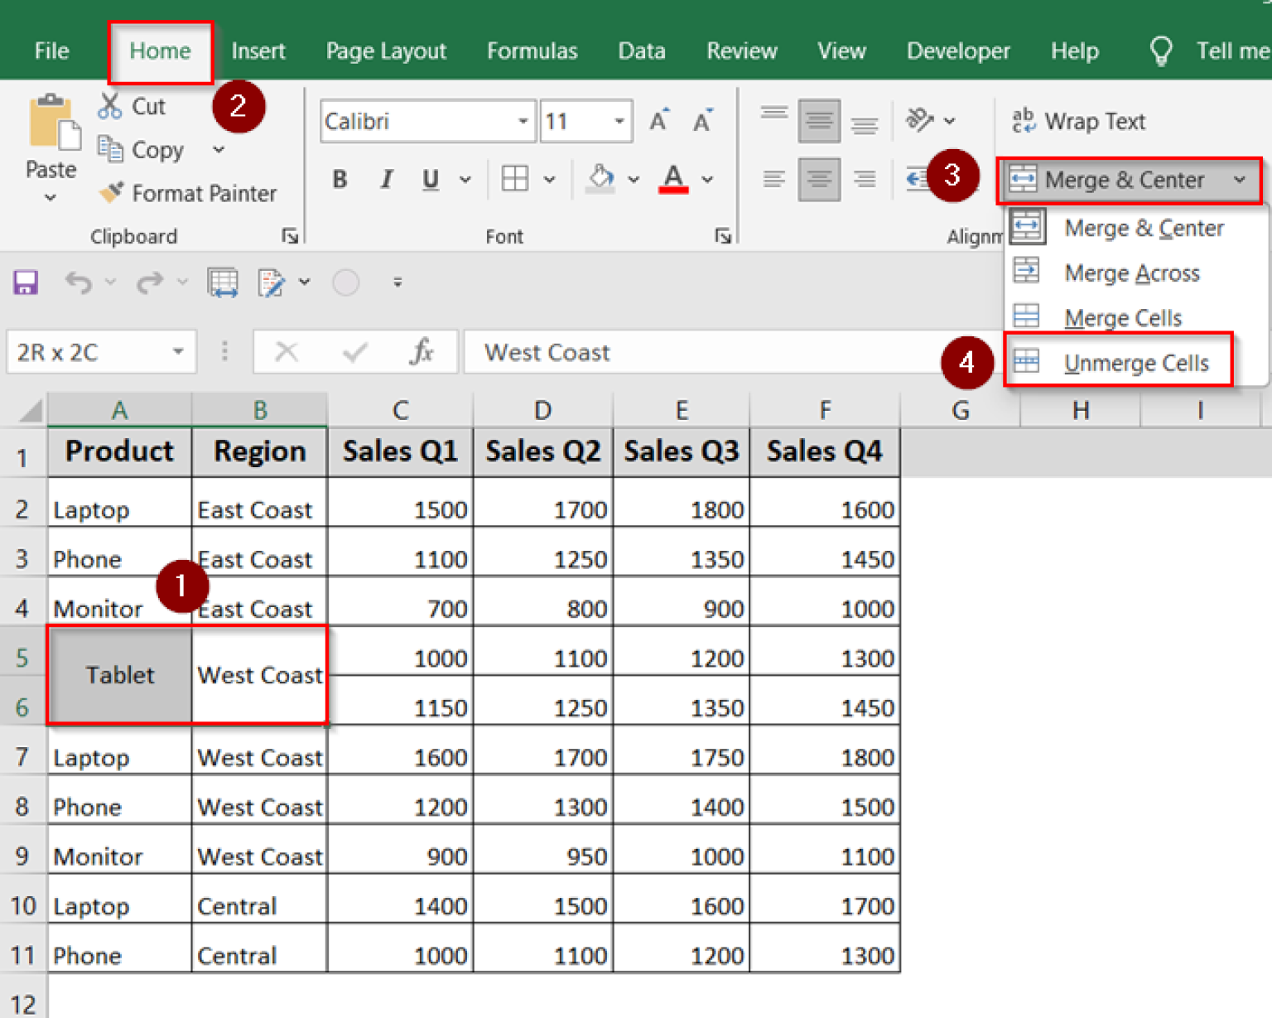Click the Increase Font Size icon
The image size is (1272, 1018).
658,120
